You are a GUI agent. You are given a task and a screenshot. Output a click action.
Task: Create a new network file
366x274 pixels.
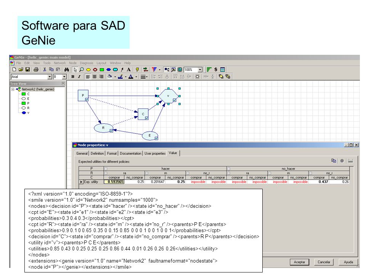[14, 69]
